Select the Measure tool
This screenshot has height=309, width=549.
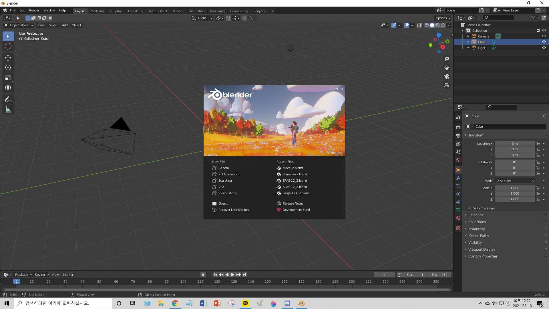coord(8,109)
